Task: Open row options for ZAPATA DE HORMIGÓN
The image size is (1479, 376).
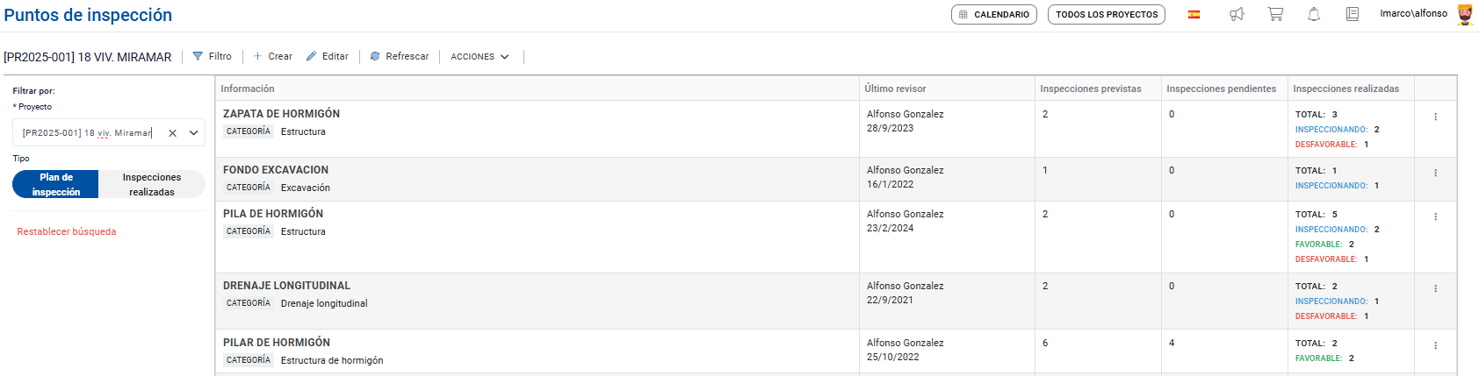Action: pos(1435,117)
